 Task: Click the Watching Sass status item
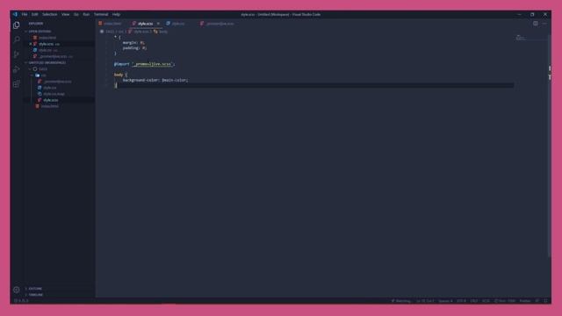coord(401,300)
